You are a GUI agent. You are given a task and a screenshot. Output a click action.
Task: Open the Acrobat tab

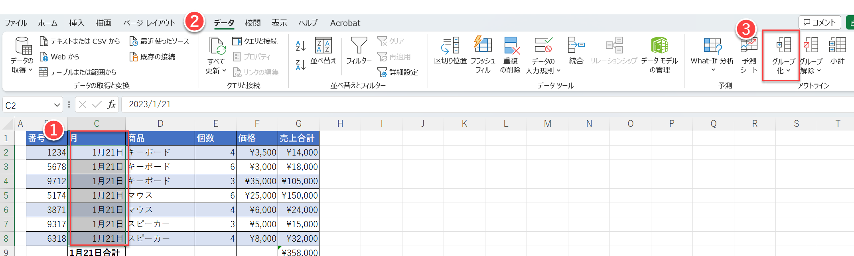pos(345,23)
